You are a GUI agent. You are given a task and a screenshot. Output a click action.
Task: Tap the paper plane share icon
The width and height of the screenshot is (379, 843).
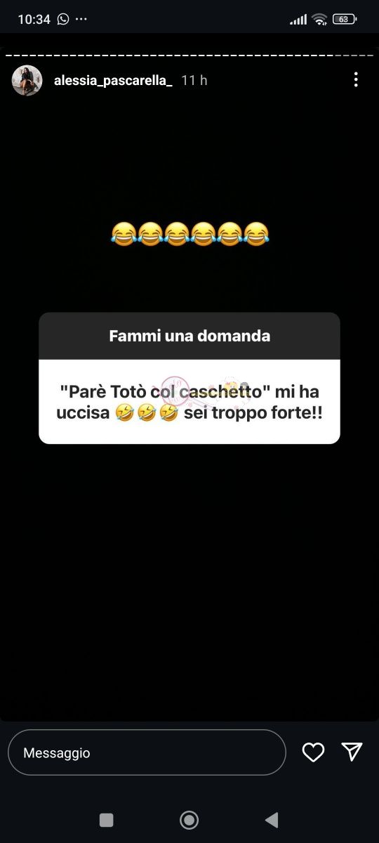click(x=352, y=752)
